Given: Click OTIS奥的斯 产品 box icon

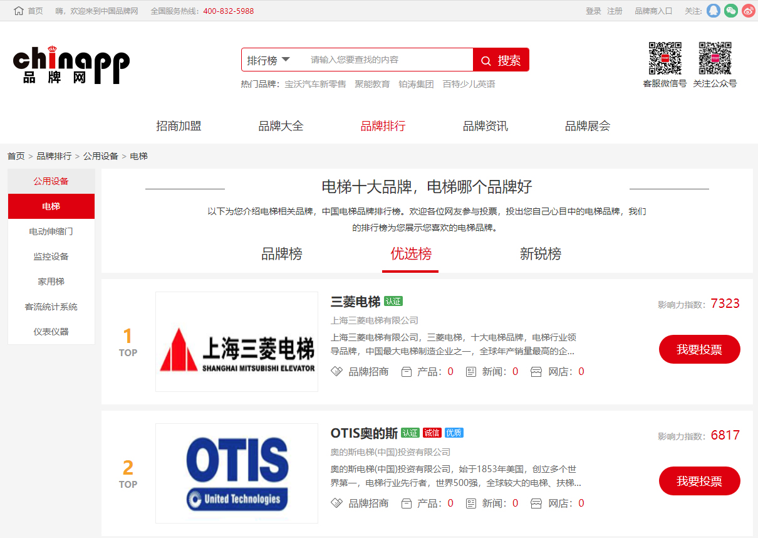Looking at the screenshot, I should (x=406, y=504).
